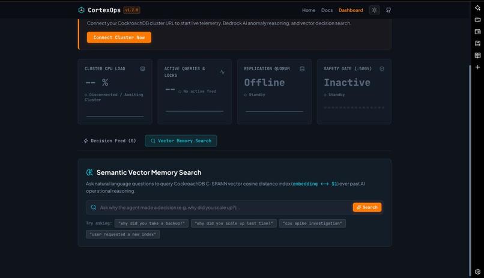Choose suggestion "why did you take a backup?"

click(x=151, y=223)
